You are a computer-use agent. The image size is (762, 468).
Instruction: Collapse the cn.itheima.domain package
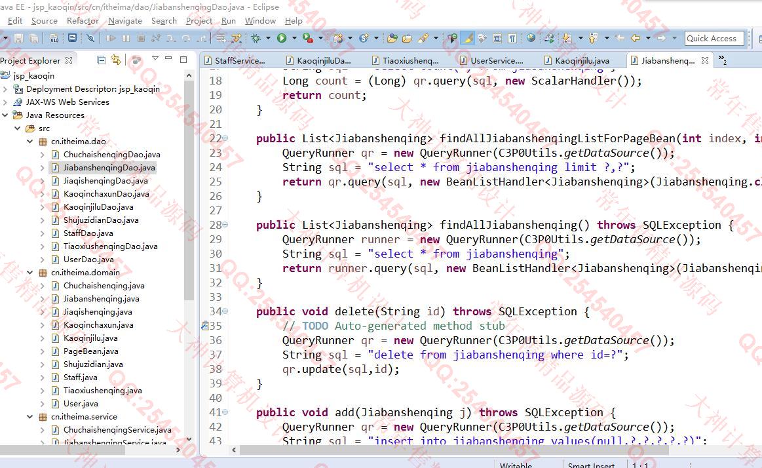pos(30,273)
